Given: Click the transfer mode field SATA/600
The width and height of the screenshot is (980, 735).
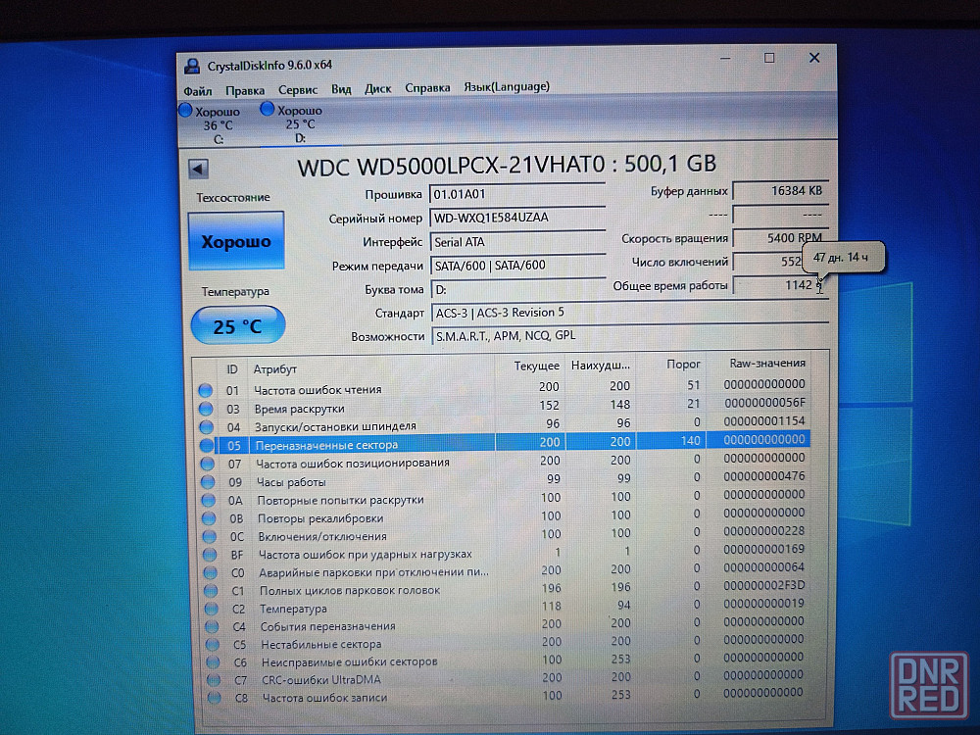Looking at the screenshot, I should tap(517, 266).
